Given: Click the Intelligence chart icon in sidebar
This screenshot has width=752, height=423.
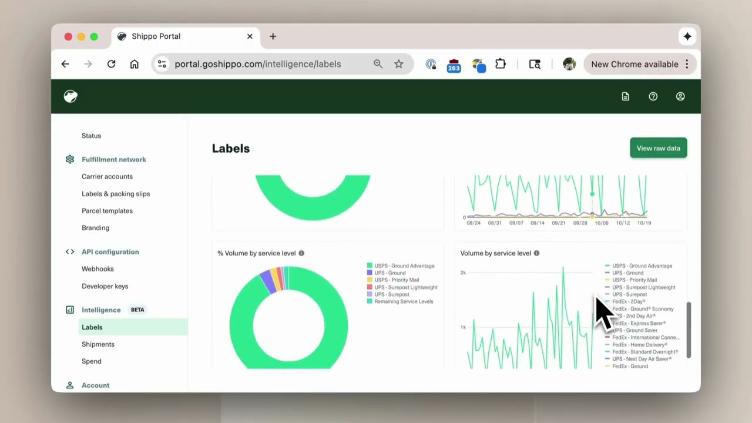Looking at the screenshot, I should click(x=70, y=310).
